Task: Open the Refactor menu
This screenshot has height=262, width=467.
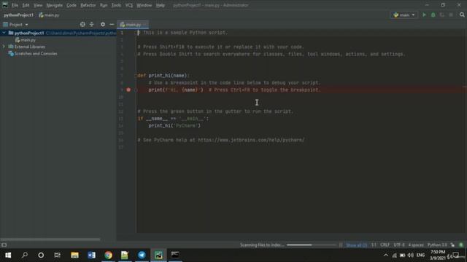Action: (x=88, y=5)
